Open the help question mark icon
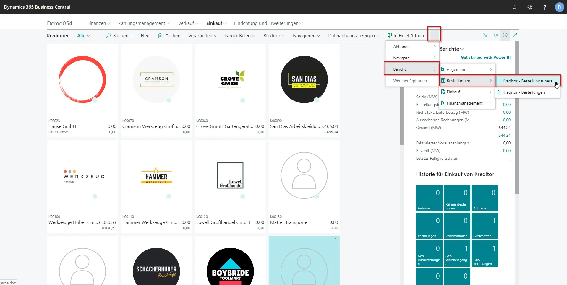Viewport: 567px width, 285px height. [x=545, y=7]
